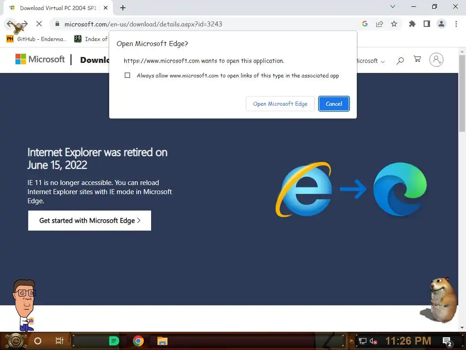The width and height of the screenshot is (466, 350).
Task: Click the 11:26 PM clock
Action: point(408,341)
